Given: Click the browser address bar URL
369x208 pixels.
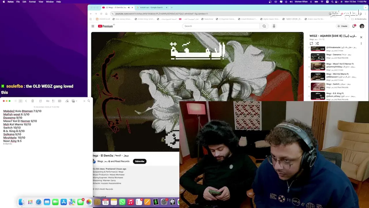Looking at the screenshot, I should (x=161, y=14).
